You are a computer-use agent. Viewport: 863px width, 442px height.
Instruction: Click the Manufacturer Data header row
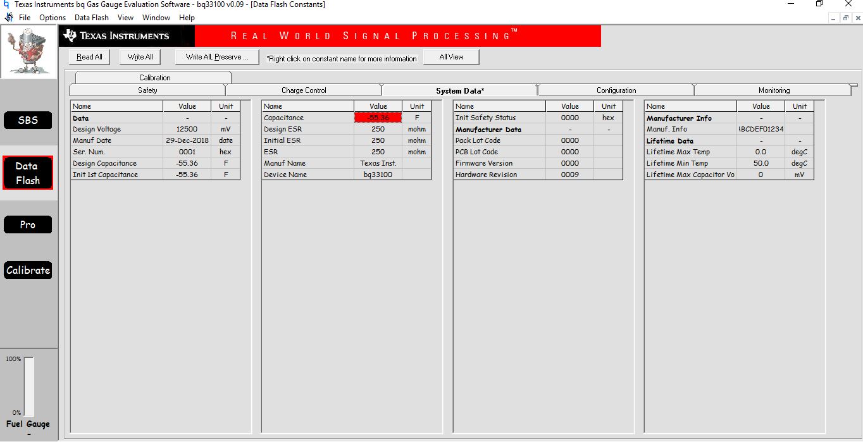click(x=538, y=129)
